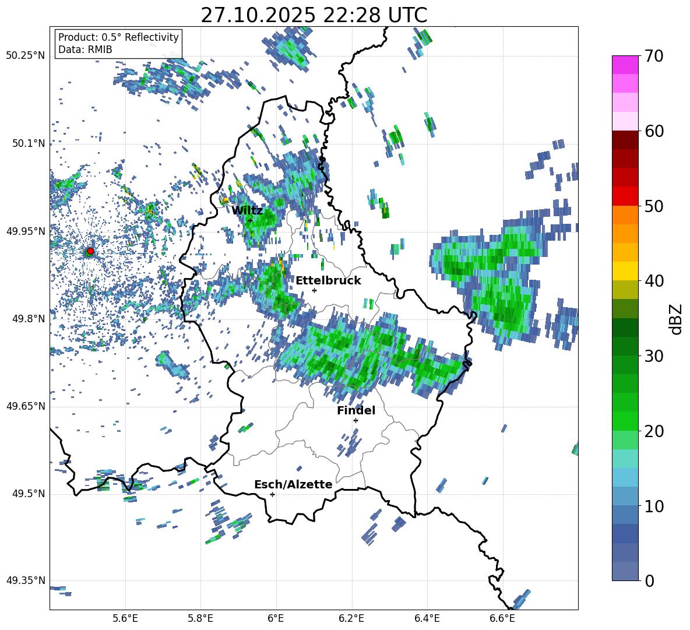Click the title 27.10.2025 22:28 UTC
The image size is (690, 630).
tap(314, 15)
